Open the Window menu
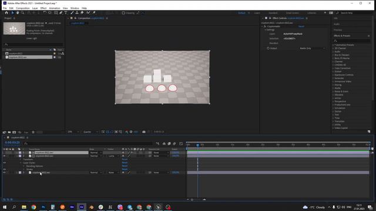 [75, 8]
